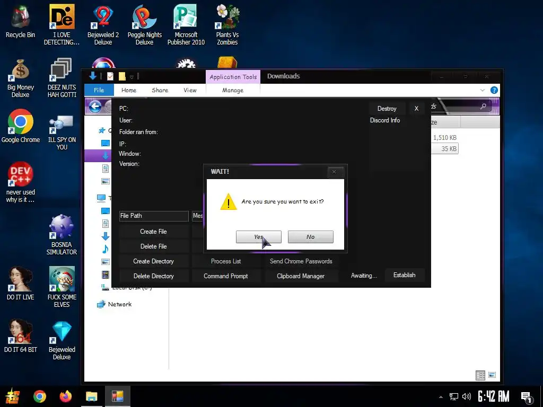Screen dimensions: 543x407
Task: Click No in the WAIT! dialog
Action: [x=310, y=237]
